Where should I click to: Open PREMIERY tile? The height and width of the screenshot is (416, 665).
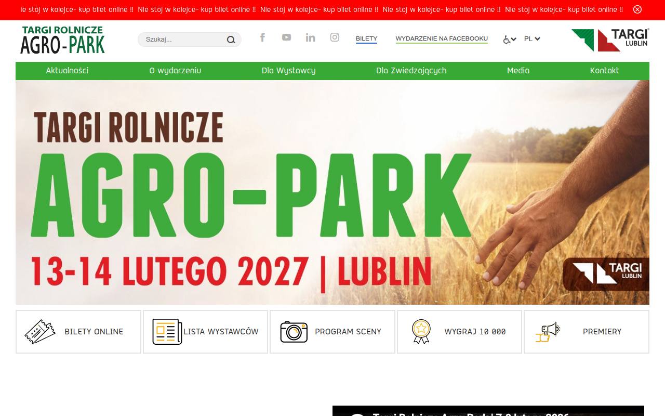tap(587, 332)
